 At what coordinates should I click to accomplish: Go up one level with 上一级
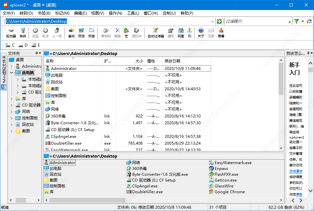coord(57,33)
